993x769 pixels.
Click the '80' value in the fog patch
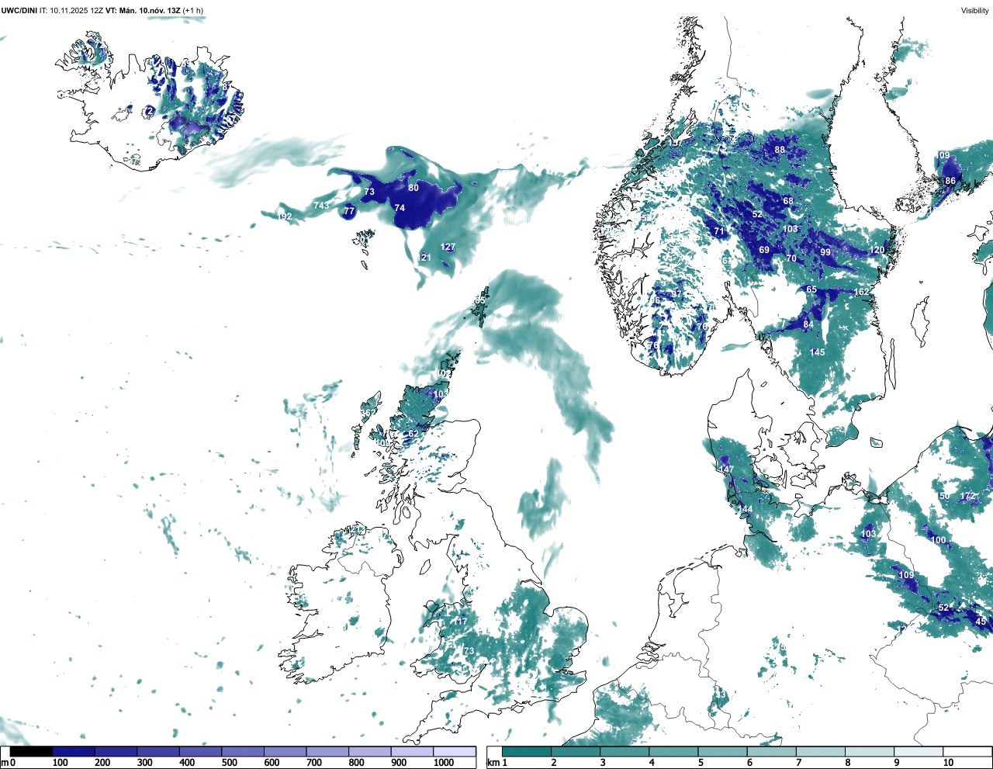(x=413, y=188)
